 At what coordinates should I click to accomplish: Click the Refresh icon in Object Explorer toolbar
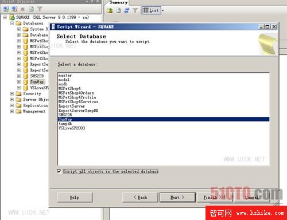[32, 9]
